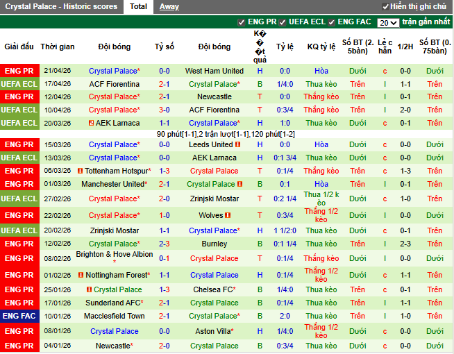Click the 2-3 score for the Burnley match
The image size is (454, 354).
(165, 244)
